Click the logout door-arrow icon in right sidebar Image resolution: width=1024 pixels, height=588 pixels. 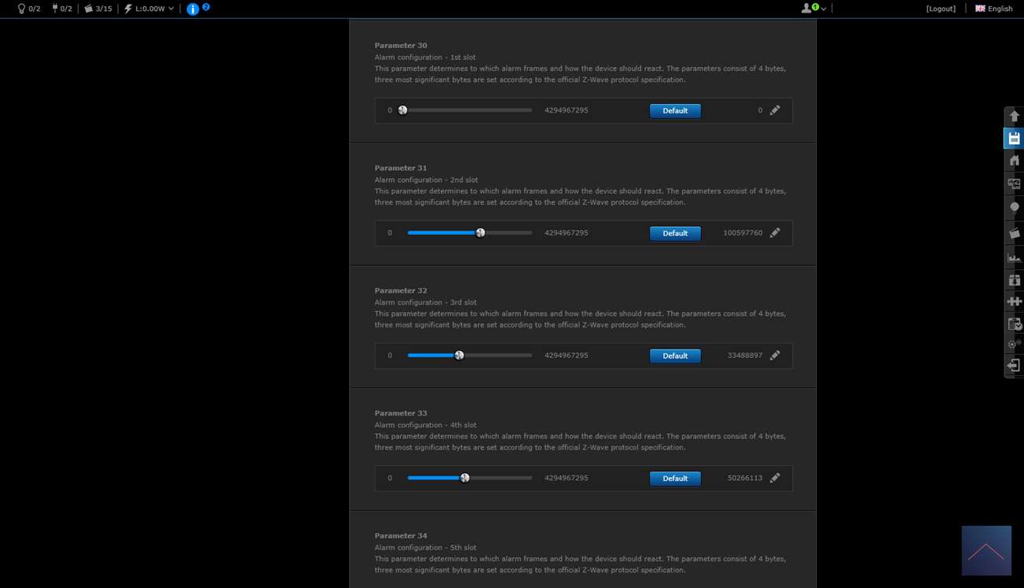pyautogui.click(x=1014, y=365)
